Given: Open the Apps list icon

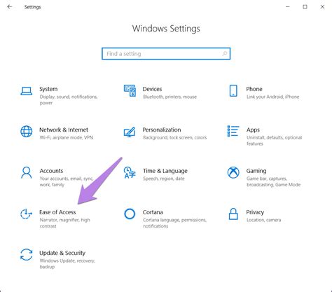Looking at the screenshot, I should coord(233,131).
